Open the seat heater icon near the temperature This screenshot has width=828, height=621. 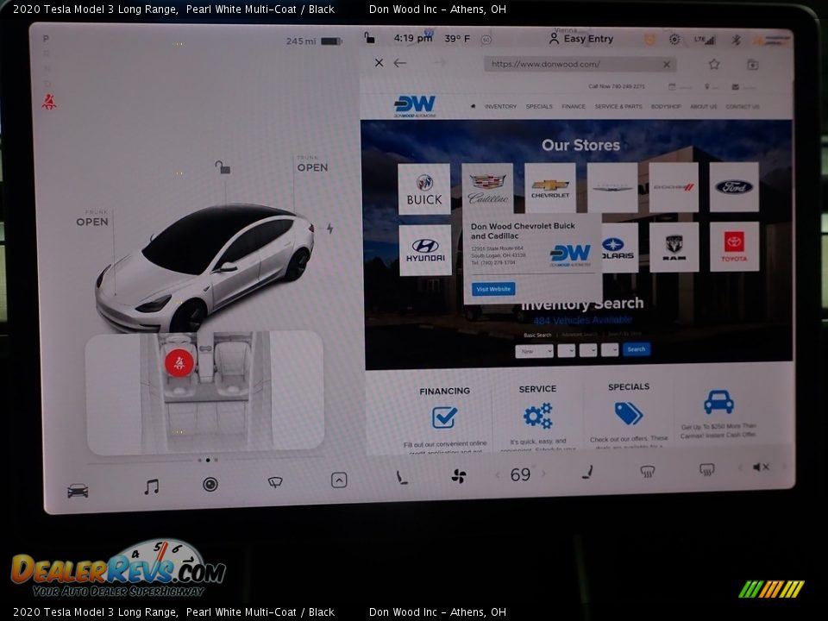[x=587, y=474]
